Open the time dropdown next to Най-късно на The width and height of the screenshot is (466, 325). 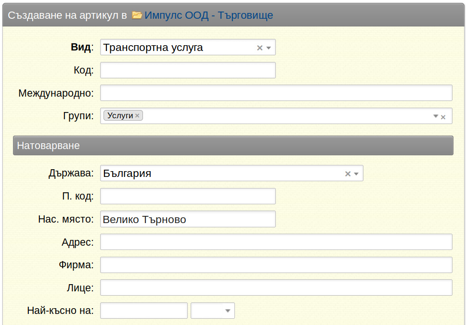click(213, 311)
